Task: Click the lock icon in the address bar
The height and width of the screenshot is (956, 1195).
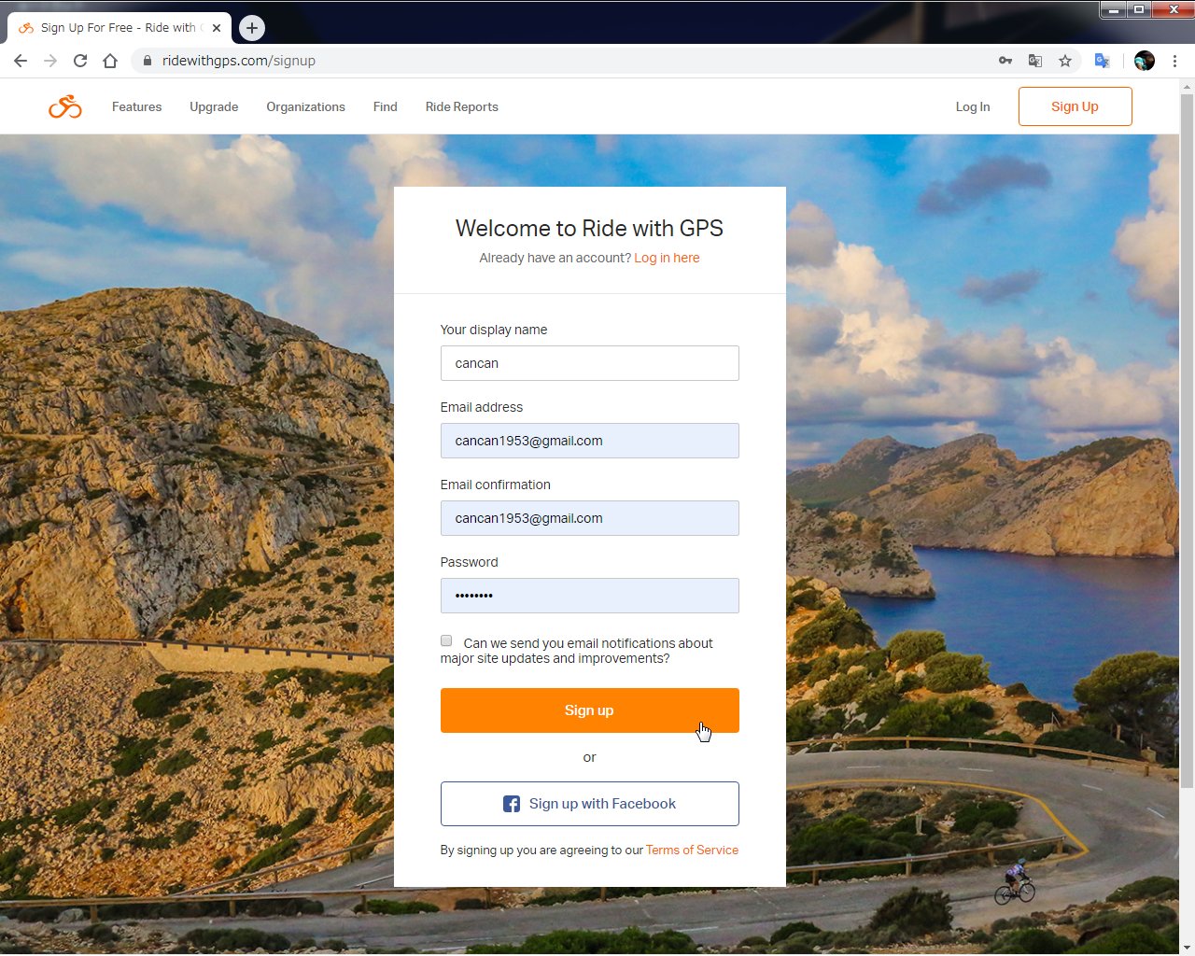Action: point(147,61)
